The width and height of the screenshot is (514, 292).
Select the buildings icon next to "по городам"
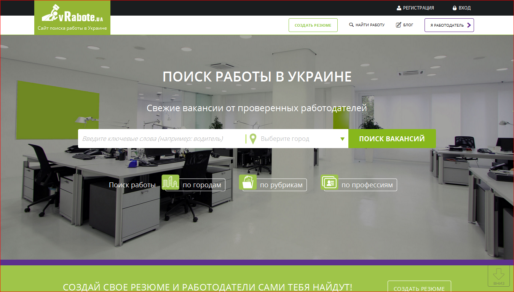pos(170,182)
